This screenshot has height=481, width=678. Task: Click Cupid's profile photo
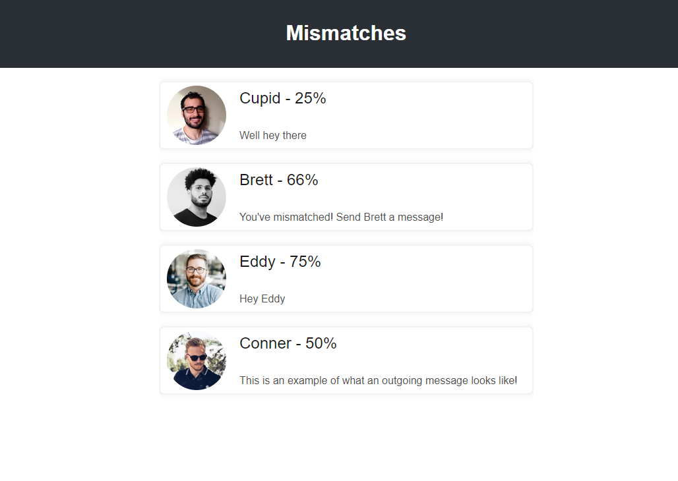[x=197, y=115]
